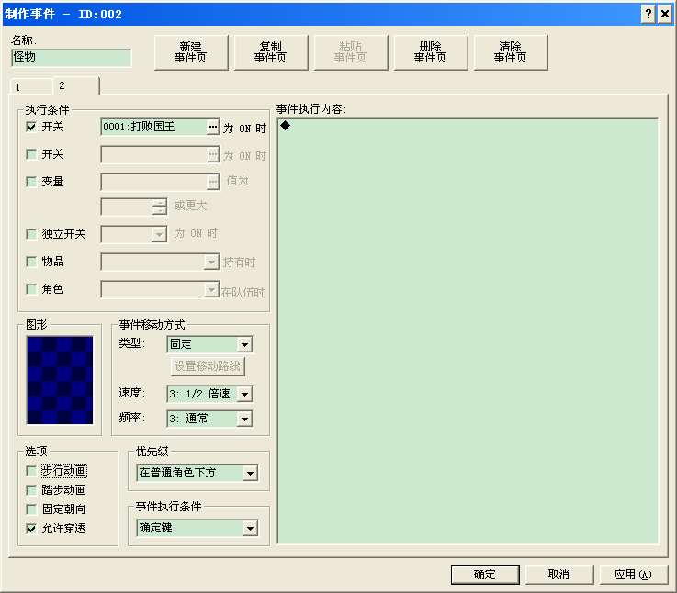The height and width of the screenshot is (593, 677).
Task: Click the 粘贴事件页 button
Action: [351, 52]
